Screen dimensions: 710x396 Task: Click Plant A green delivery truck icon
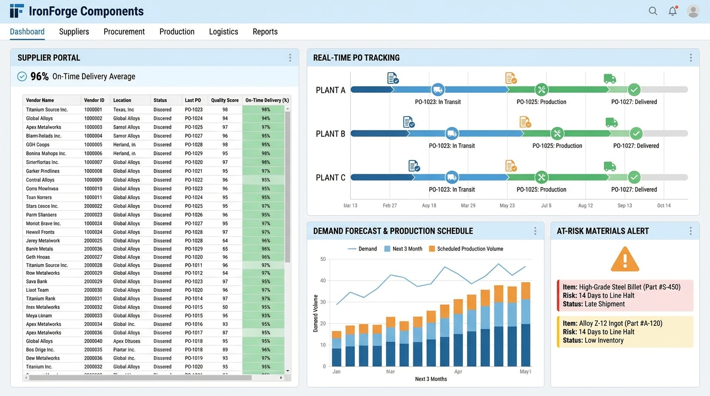(610, 78)
